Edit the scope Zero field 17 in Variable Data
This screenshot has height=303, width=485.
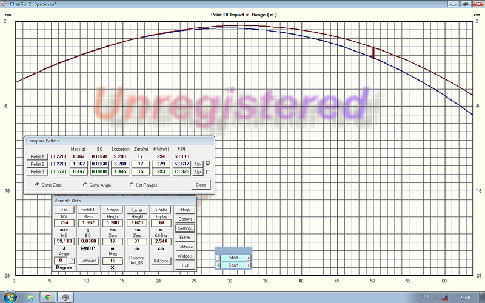click(113, 241)
